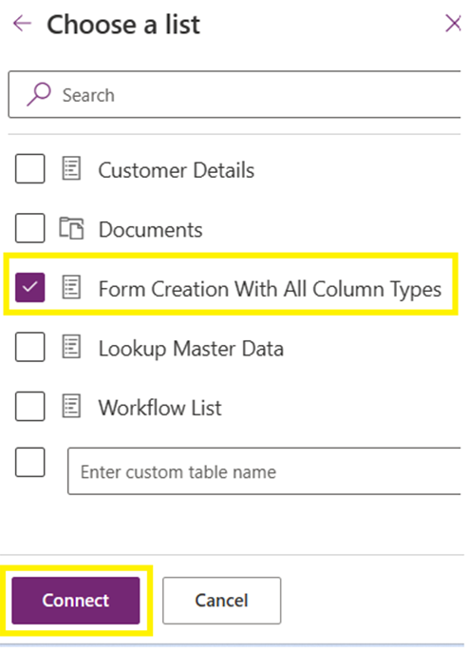468x652 pixels.
Task: Select the Workflow List label text
Action: click(159, 408)
